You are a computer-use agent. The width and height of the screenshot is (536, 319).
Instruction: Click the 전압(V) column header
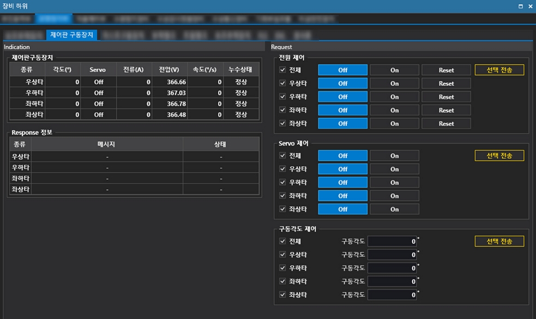click(x=170, y=69)
